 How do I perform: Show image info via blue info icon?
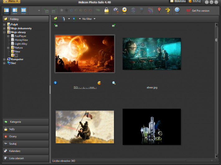tap(55, 83)
